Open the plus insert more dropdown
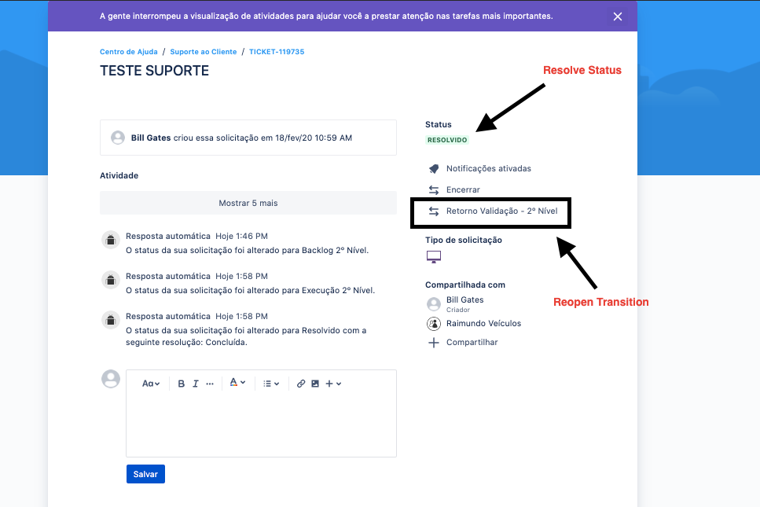760x507 pixels. point(333,384)
